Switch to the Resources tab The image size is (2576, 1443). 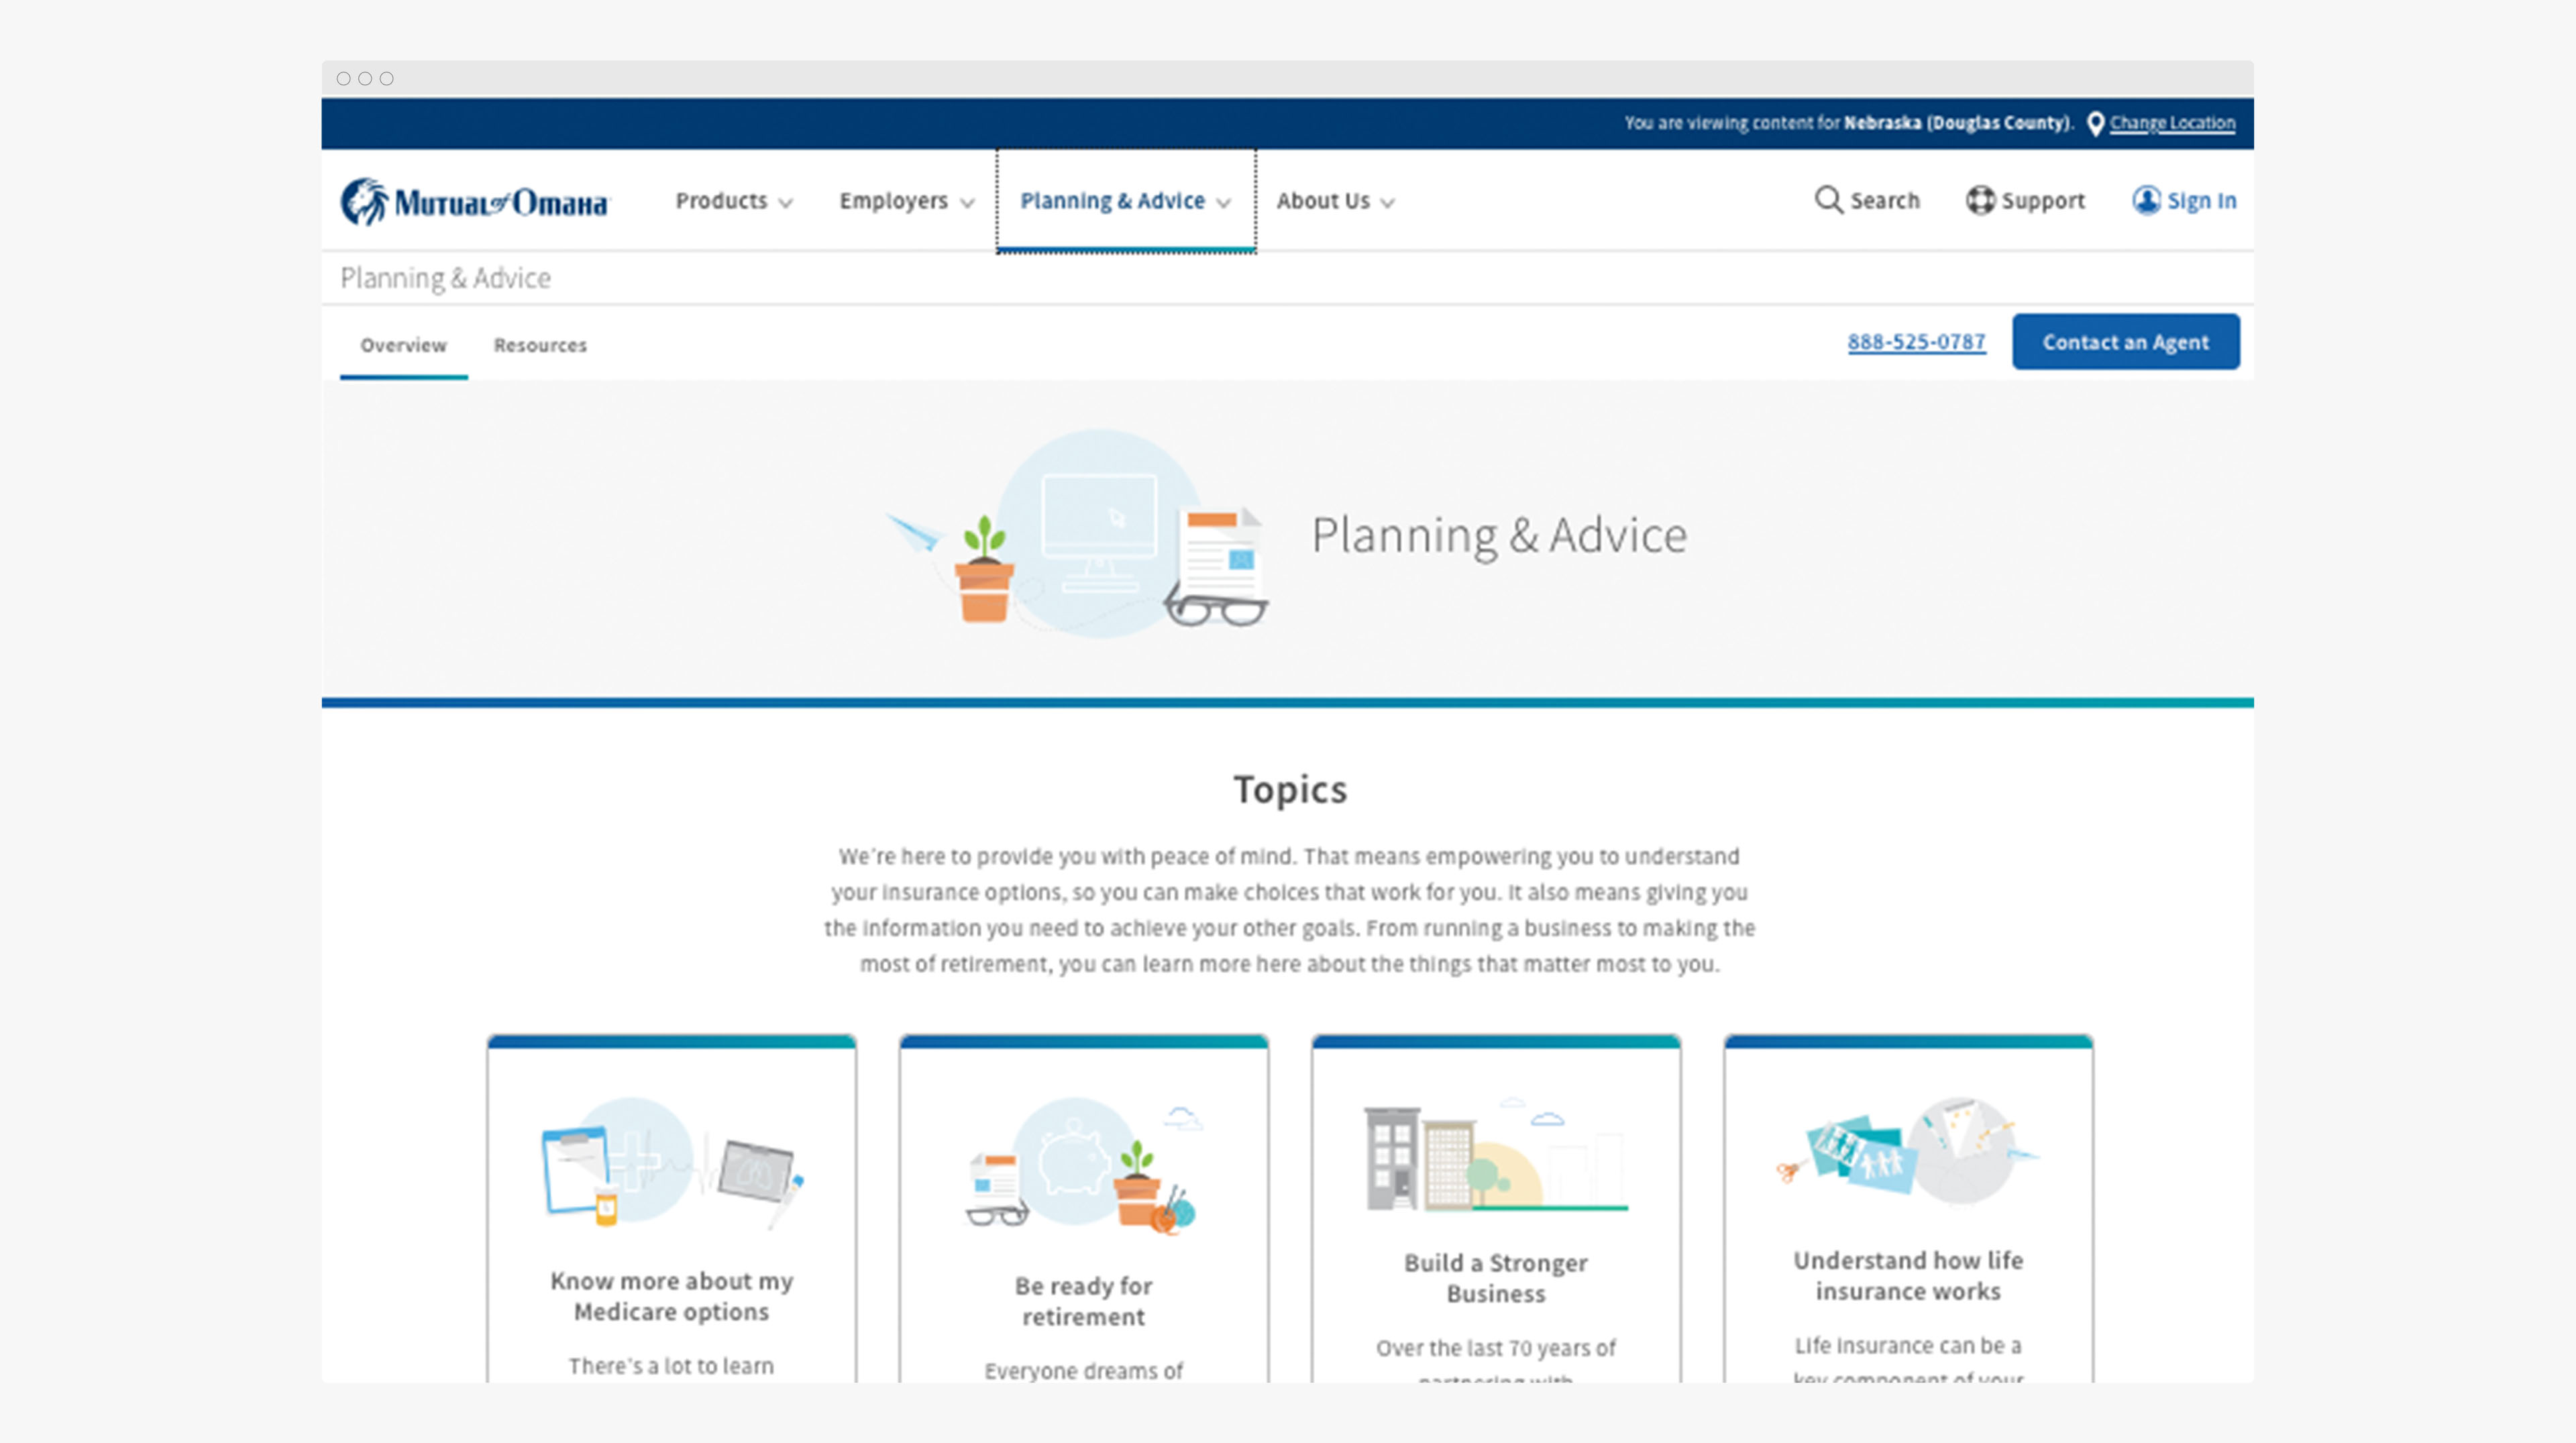540,345
